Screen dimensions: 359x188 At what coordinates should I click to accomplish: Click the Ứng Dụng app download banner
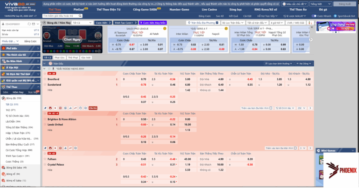point(336,27)
